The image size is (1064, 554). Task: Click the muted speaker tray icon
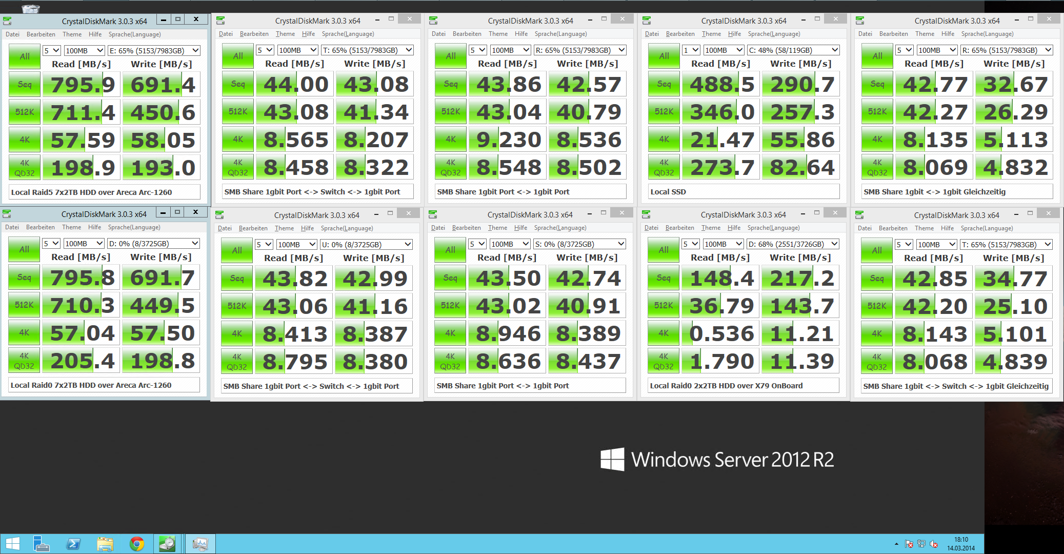tap(934, 544)
